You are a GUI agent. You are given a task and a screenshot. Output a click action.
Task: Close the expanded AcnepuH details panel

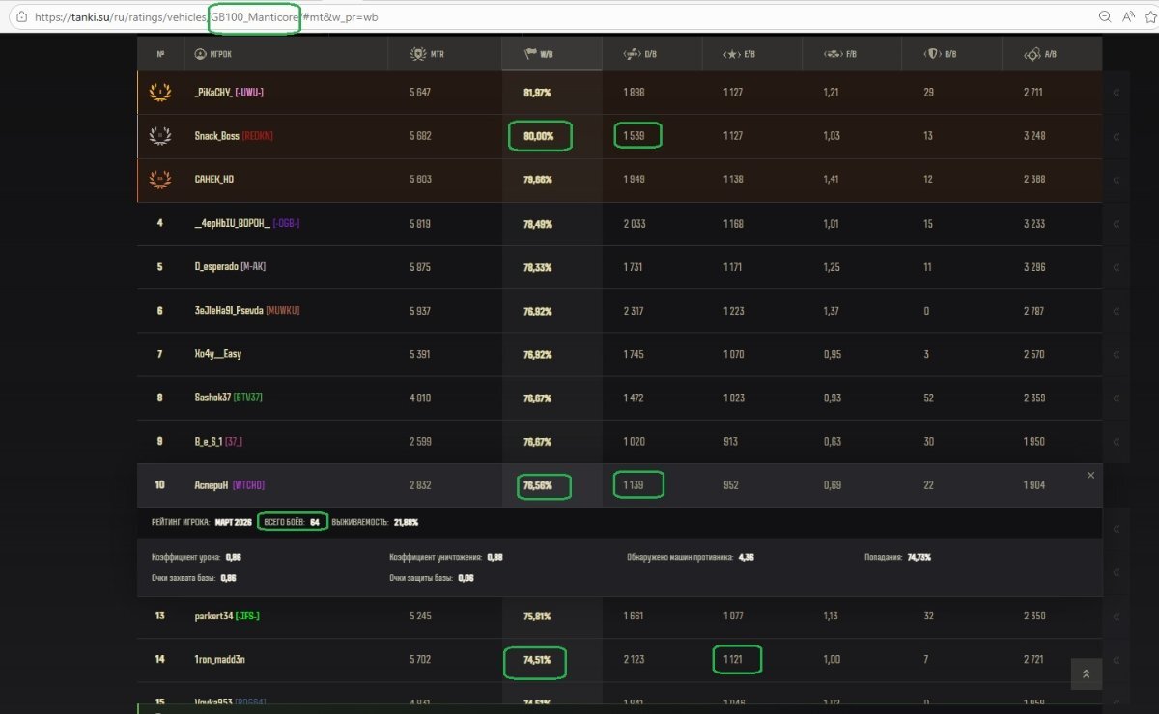click(x=1090, y=475)
